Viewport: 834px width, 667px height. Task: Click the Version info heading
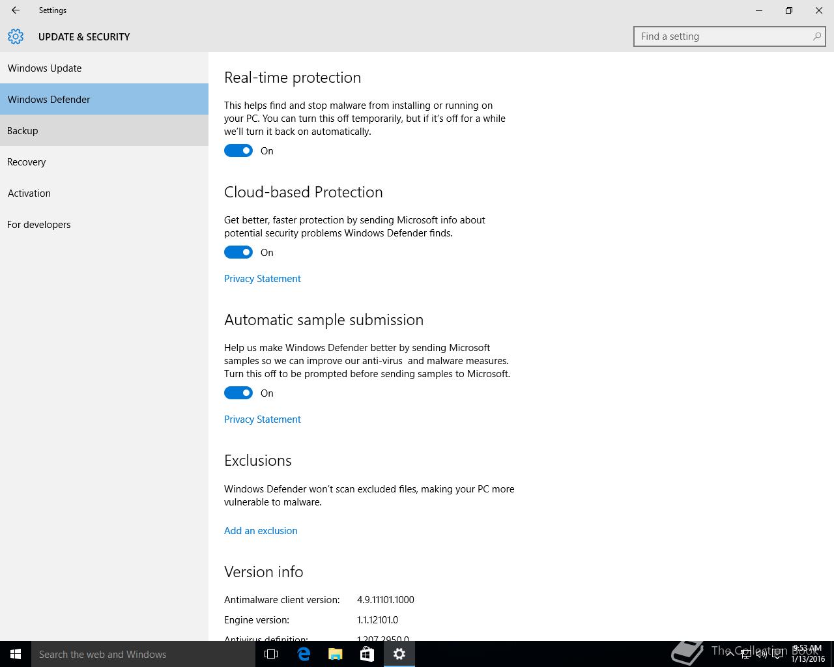(264, 572)
